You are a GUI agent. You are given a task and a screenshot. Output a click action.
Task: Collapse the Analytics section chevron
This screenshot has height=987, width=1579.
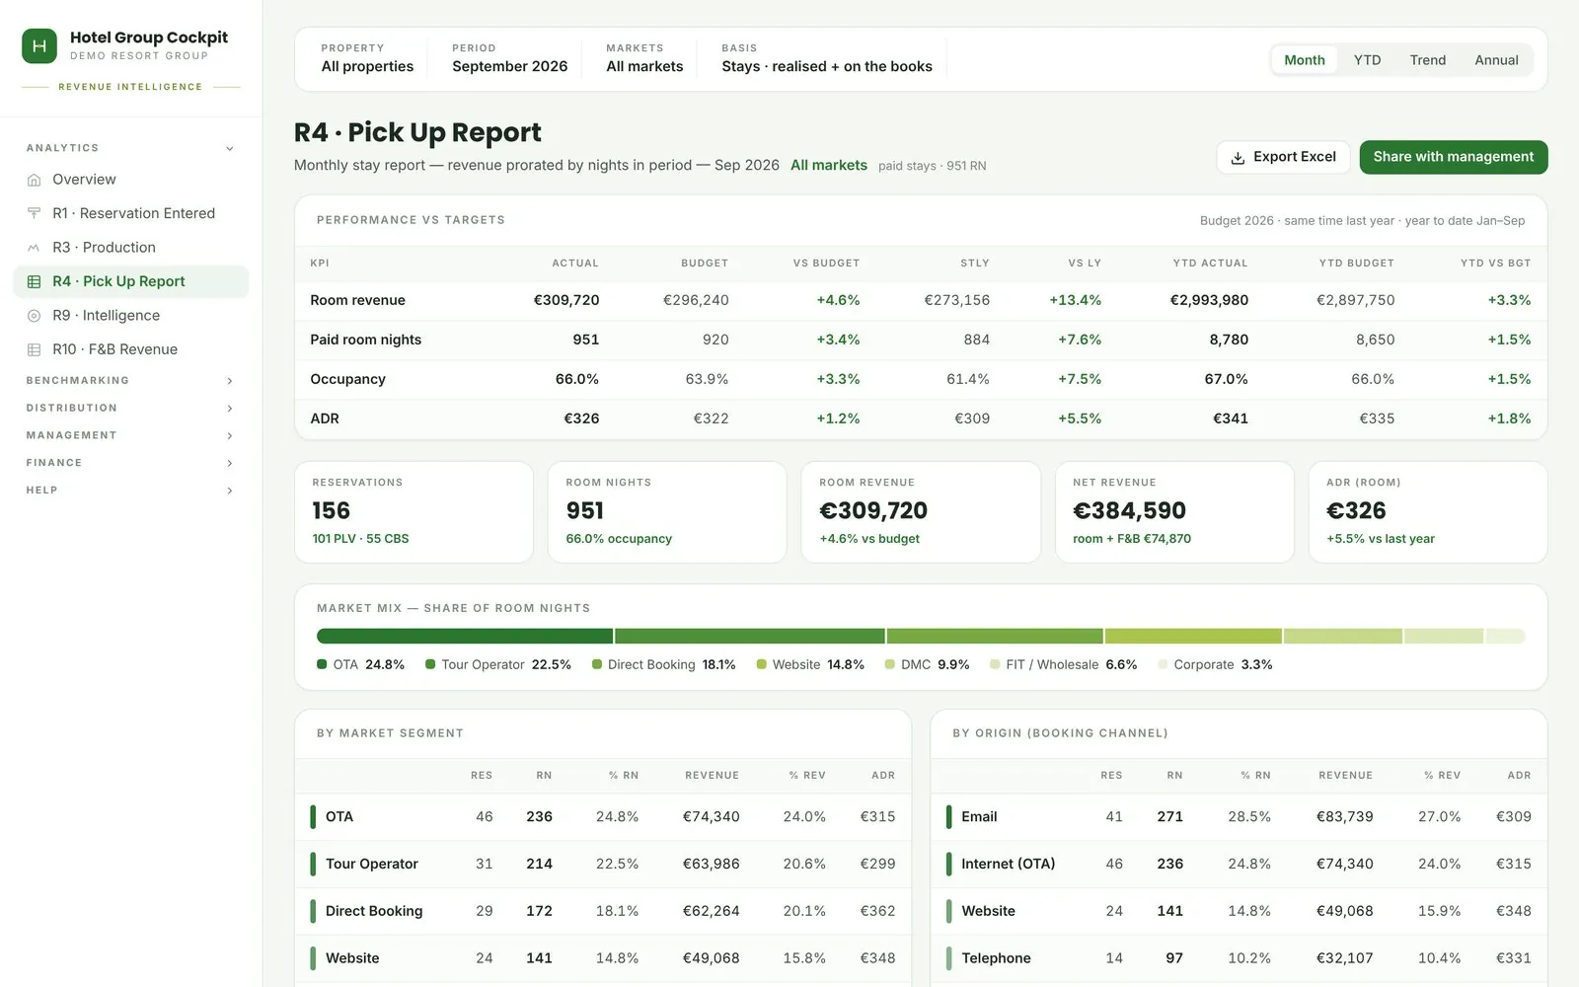(230, 149)
